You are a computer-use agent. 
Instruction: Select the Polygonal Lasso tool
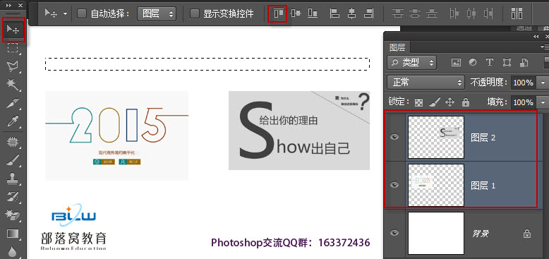pyautogui.click(x=13, y=66)
